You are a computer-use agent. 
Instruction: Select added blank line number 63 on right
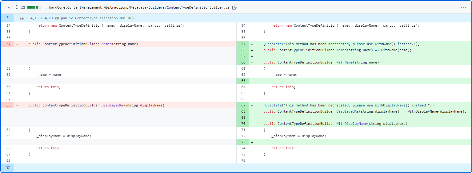pos(243,81)
